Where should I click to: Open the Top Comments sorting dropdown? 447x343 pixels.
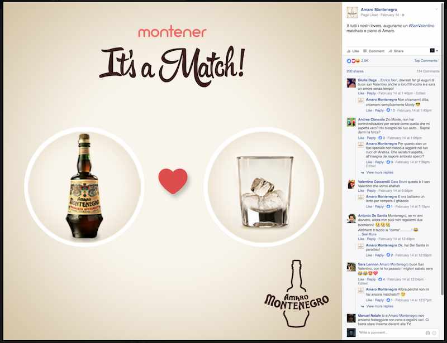(426, 61)
